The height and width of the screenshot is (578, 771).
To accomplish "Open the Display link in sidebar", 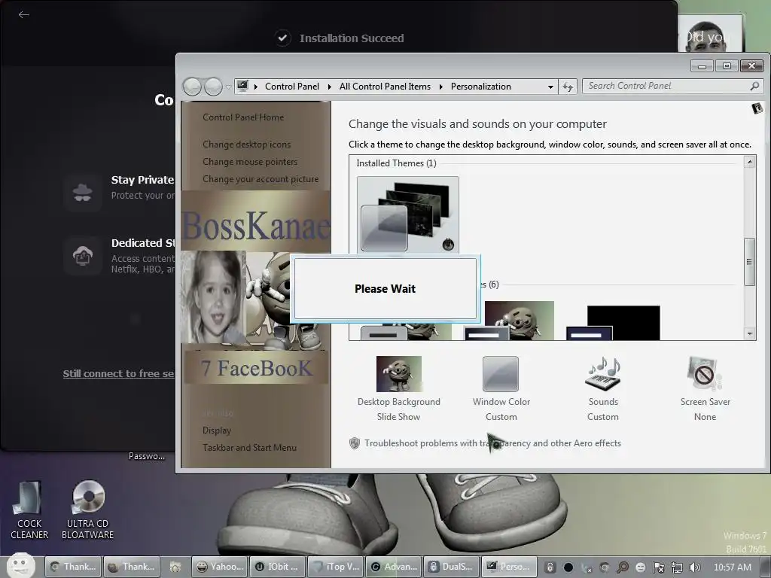I will (217, 430).
